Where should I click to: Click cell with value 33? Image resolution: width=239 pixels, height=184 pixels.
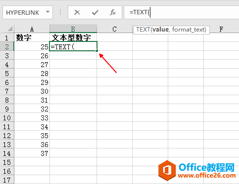32,117
